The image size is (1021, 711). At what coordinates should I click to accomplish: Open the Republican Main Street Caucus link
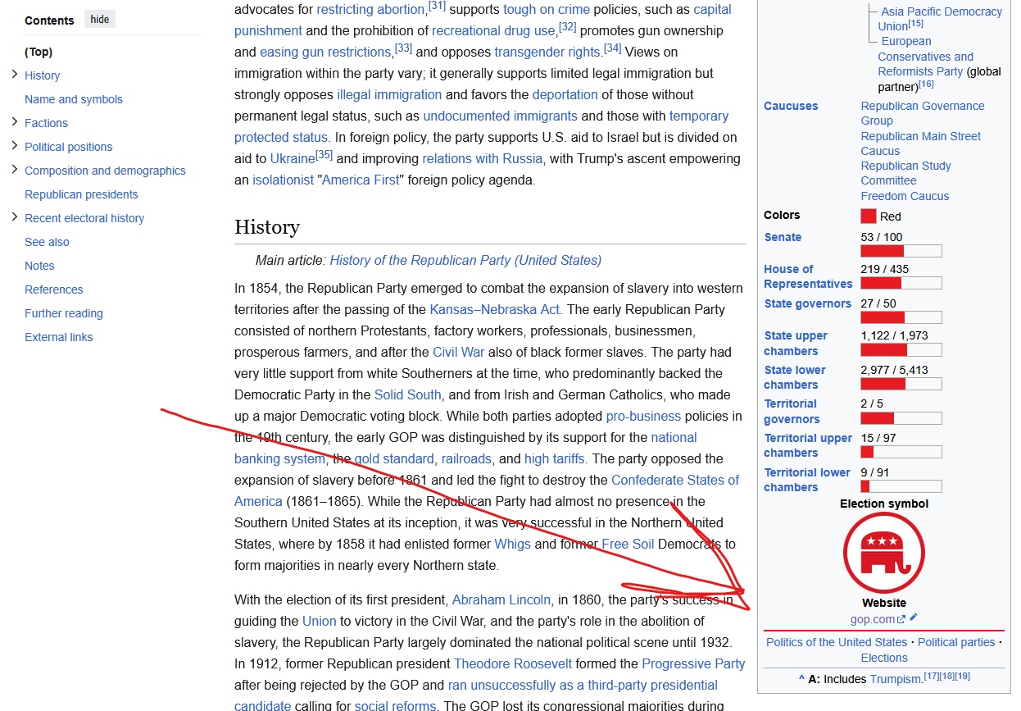point(921,144)
